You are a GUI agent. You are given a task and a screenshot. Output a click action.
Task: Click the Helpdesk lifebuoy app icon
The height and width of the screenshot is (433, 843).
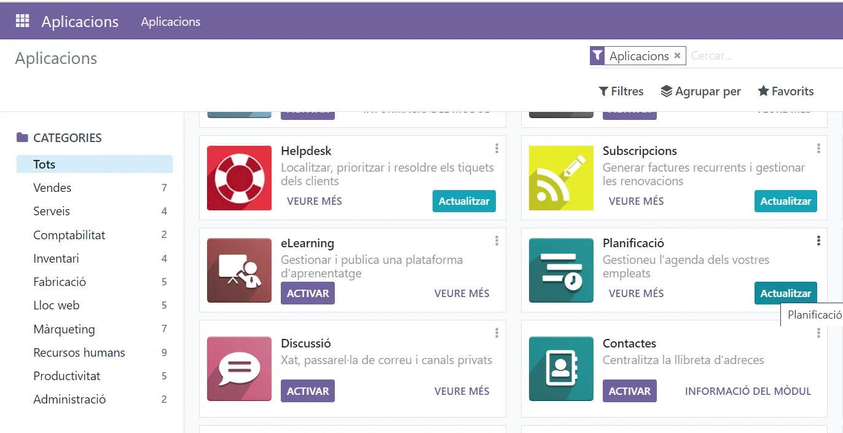click(239, 178)
